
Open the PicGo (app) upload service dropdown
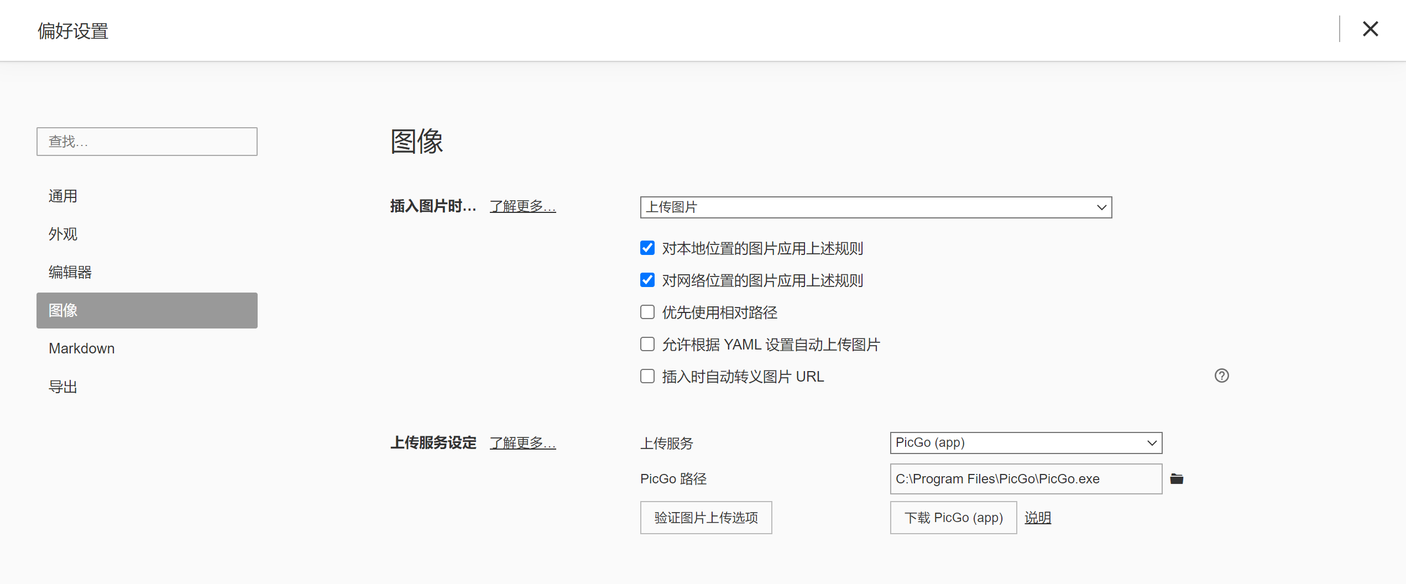[1026, 443]
